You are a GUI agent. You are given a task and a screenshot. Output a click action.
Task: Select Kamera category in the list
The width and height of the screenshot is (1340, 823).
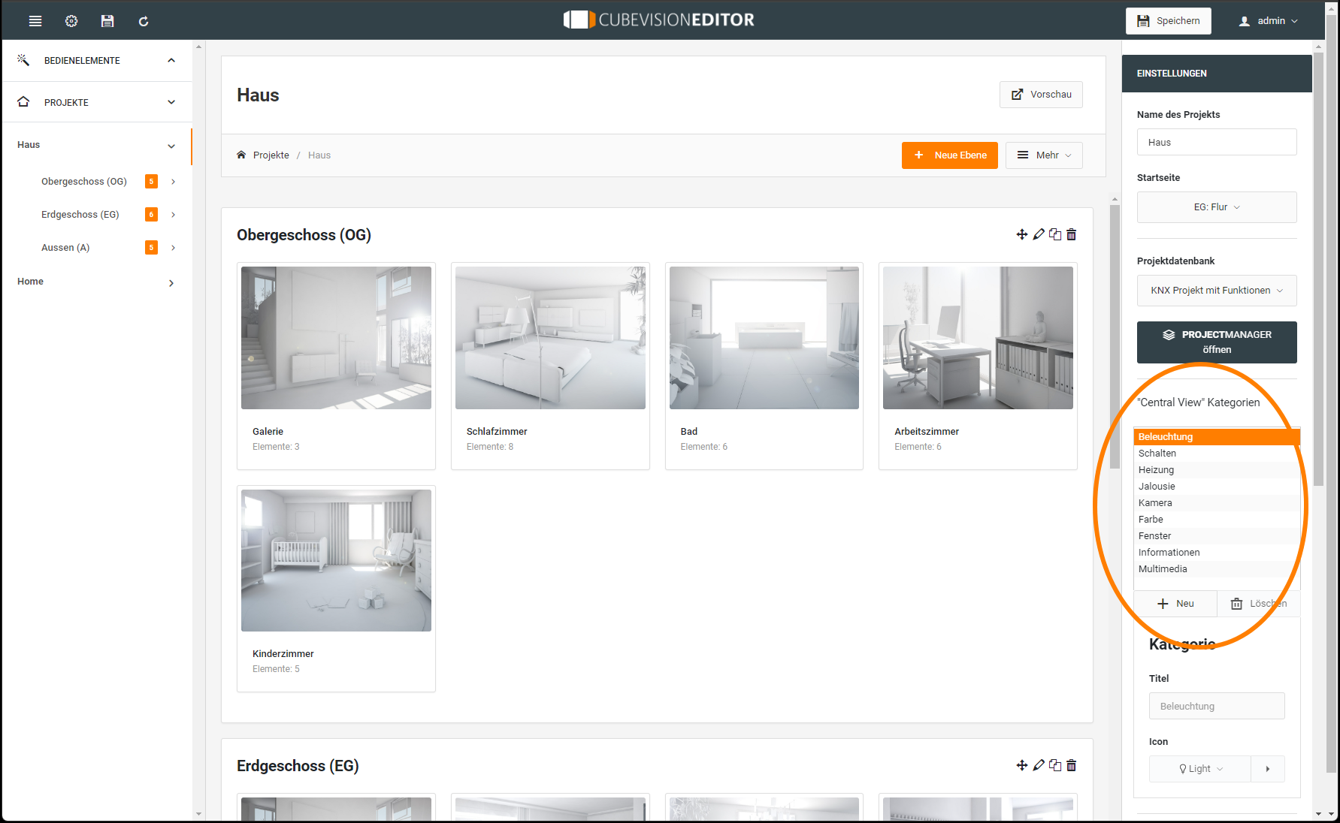point(1217,503)
